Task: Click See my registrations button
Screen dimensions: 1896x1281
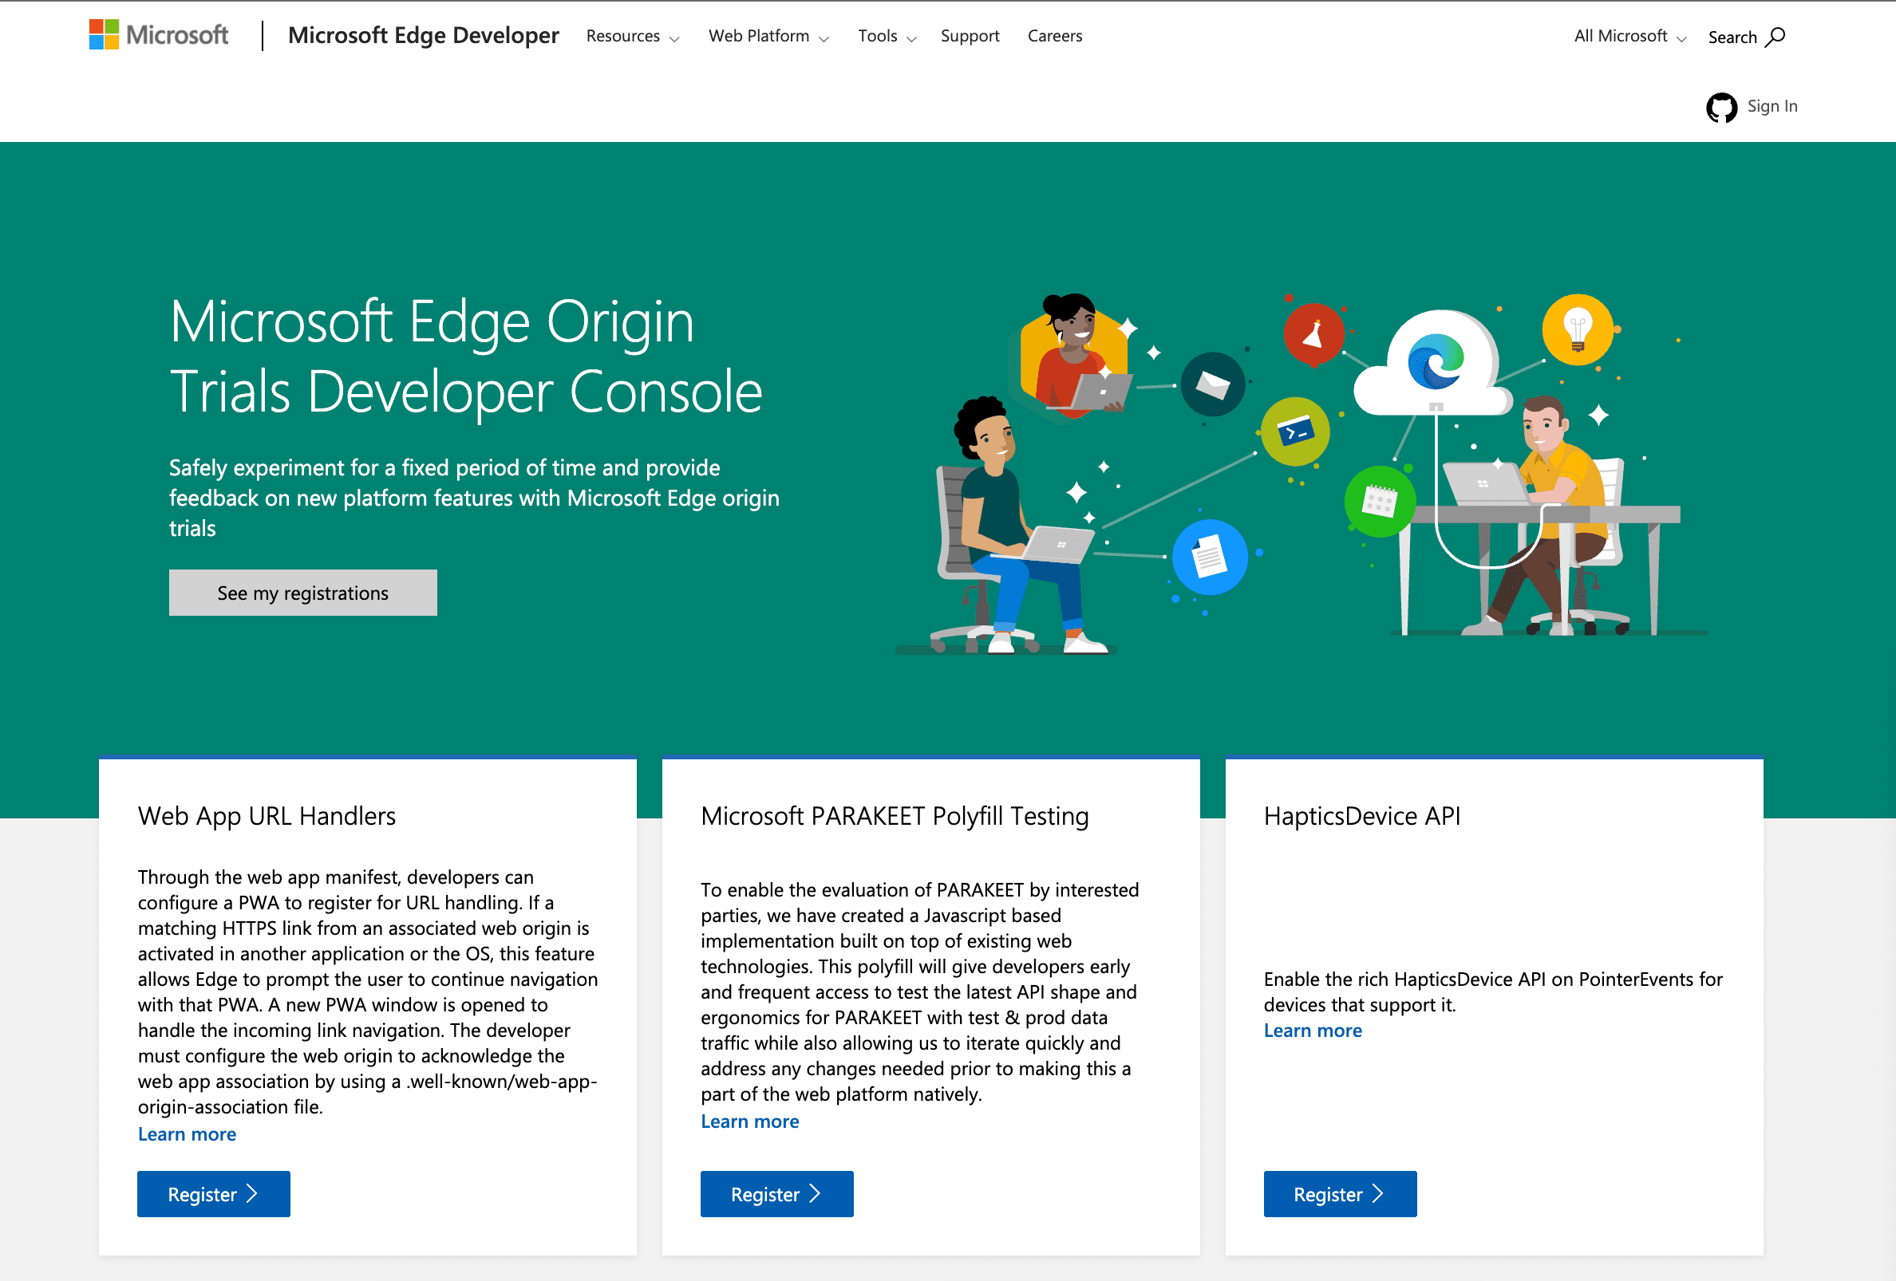Action: point(303,590)
